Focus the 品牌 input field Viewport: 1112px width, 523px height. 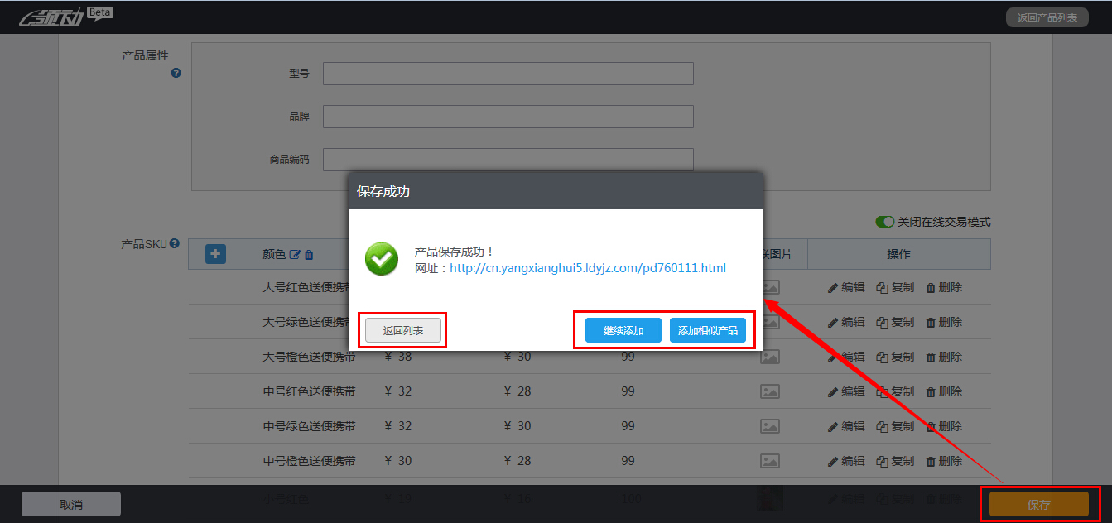[508, 117]
